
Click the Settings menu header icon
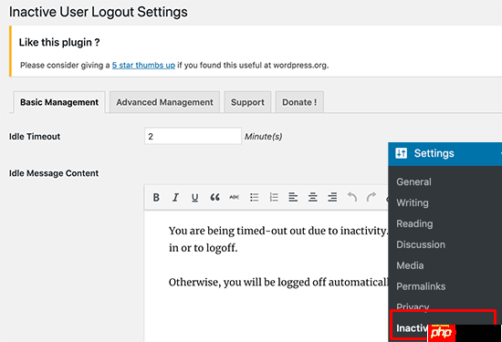401,153
